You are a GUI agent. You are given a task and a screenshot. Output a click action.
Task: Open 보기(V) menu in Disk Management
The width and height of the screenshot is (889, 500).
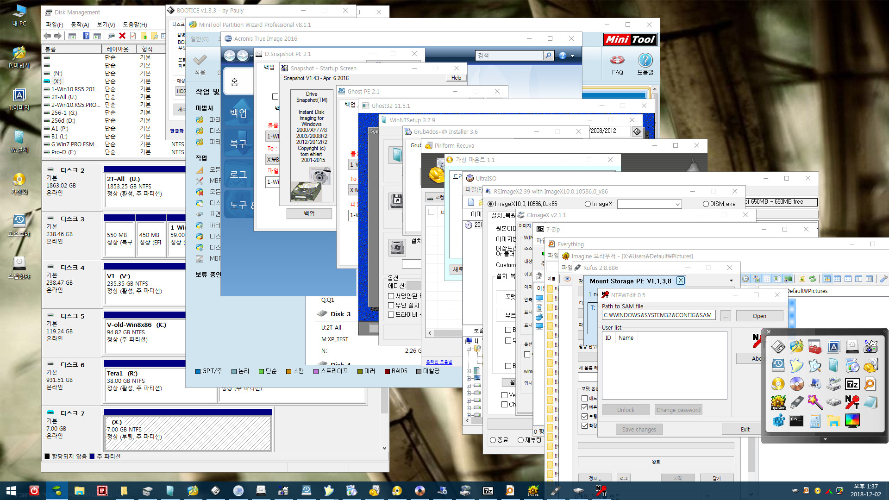pos(106,25)
